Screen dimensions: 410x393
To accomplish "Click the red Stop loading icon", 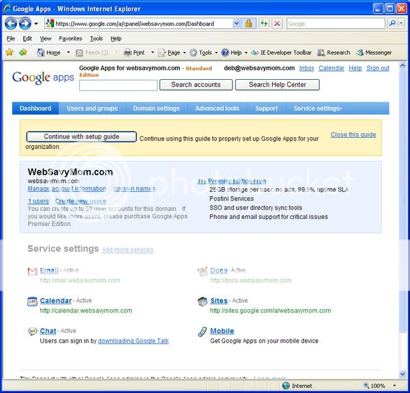I will (x=277, y=23).
